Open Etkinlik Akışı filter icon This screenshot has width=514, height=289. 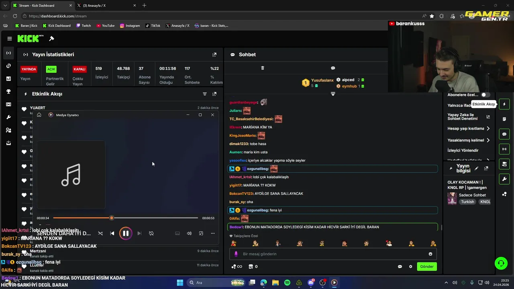point(205,94)
